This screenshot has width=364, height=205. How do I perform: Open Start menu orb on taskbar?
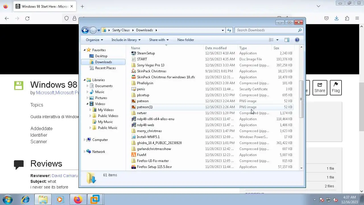8,200
